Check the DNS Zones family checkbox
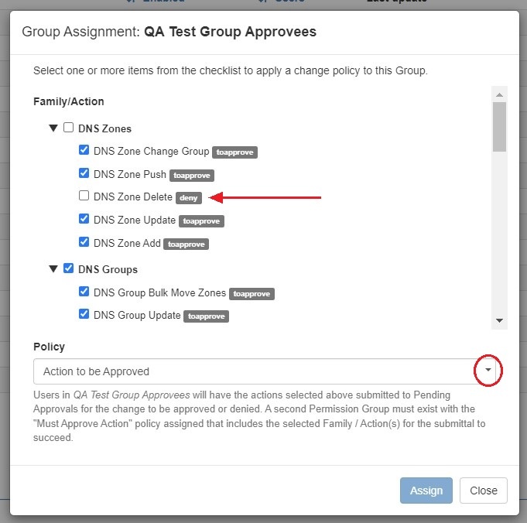Viewport: 527px width, 523px height. click(68, 128)
